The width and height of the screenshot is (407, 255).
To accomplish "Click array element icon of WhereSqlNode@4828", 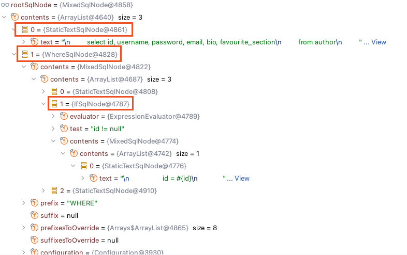I will click(x=25, y=54).
